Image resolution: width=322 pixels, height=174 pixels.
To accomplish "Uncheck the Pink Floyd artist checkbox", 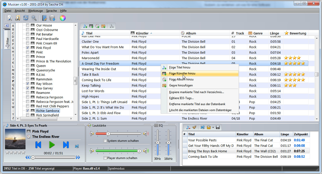I will click(x=28, y=48).
